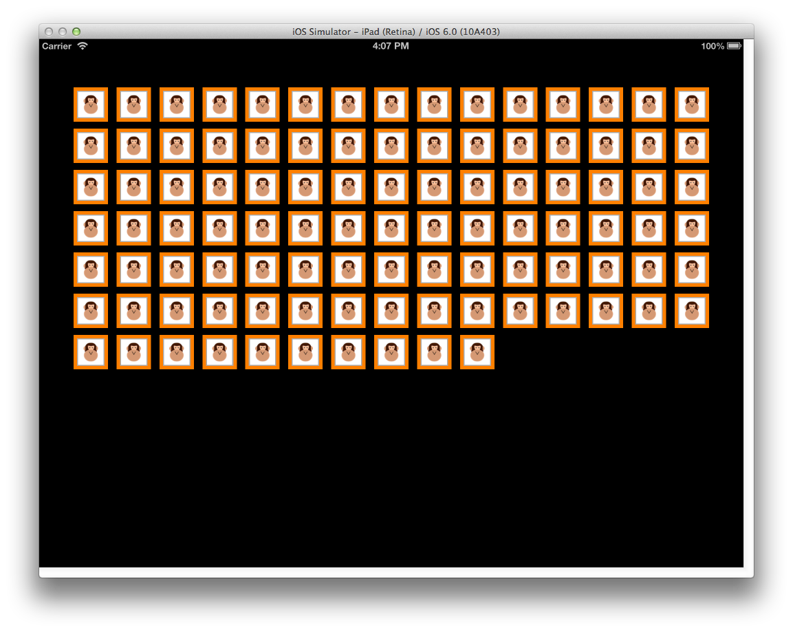Tap the monkey starting the fourth row
The width and height of the screenshot is (793, 632).
[x=90, y=228]
